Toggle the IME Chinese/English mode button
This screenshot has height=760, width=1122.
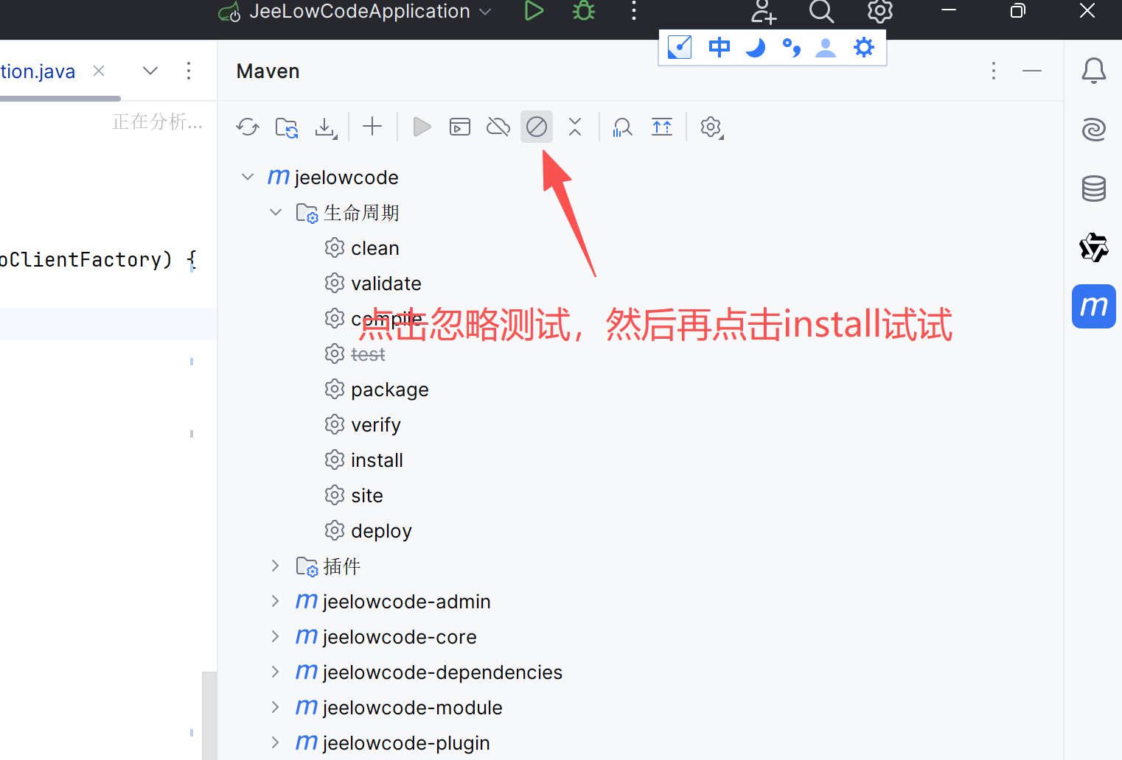point(719,48)
